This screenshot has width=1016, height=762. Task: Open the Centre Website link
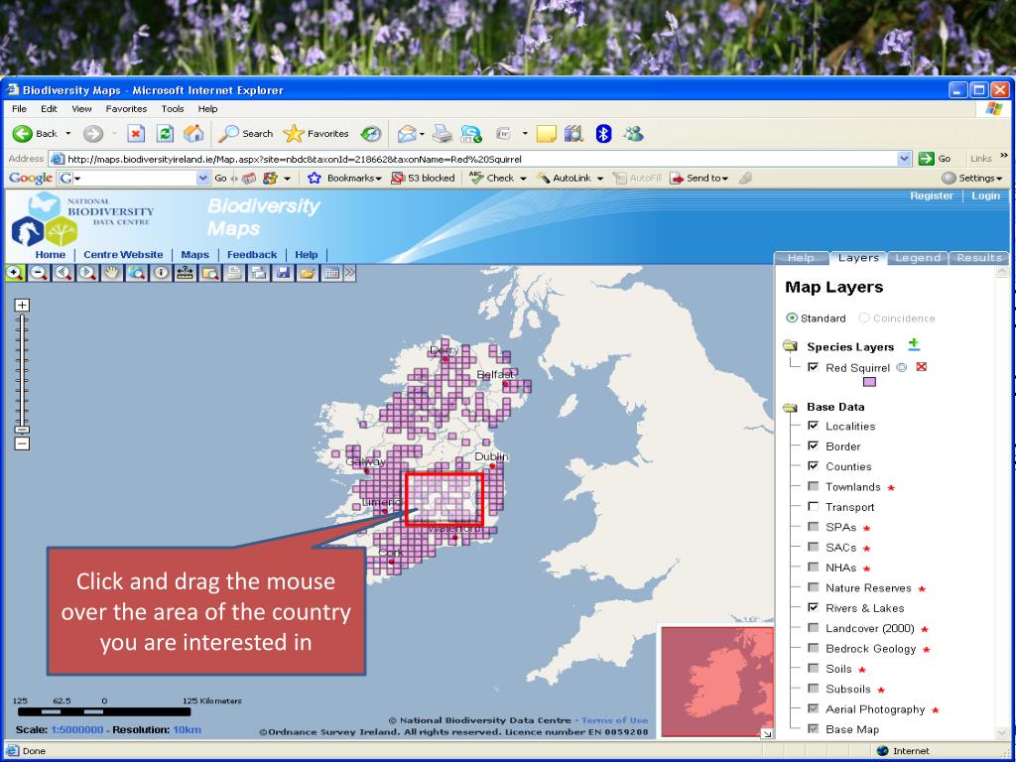pos(123,255)
